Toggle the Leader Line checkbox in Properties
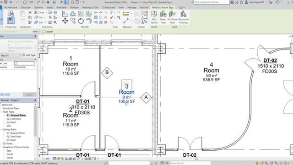This screenshot has height=165, width=293. coord(16,63)
